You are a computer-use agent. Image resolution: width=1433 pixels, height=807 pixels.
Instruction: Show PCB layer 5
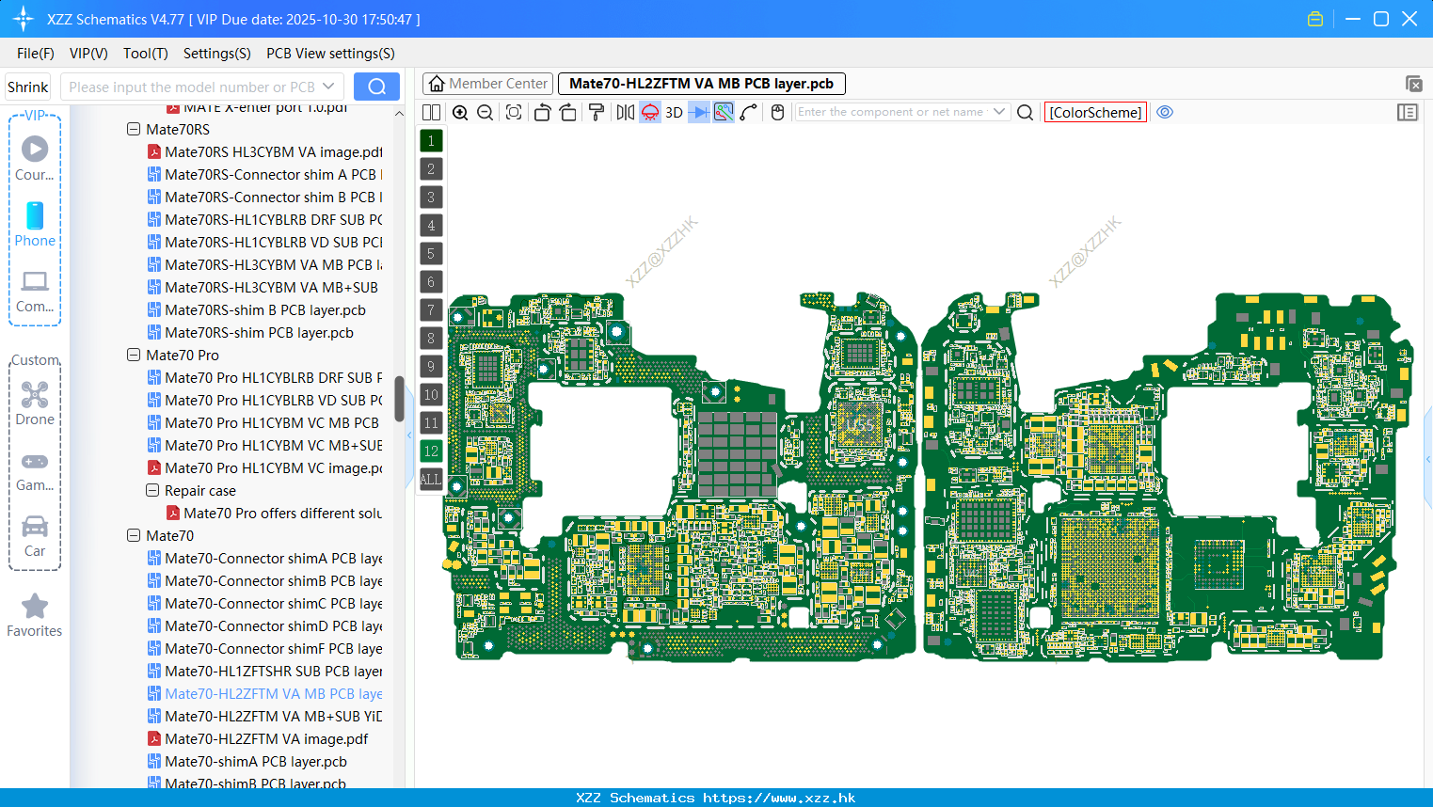(x=431, y=254)
